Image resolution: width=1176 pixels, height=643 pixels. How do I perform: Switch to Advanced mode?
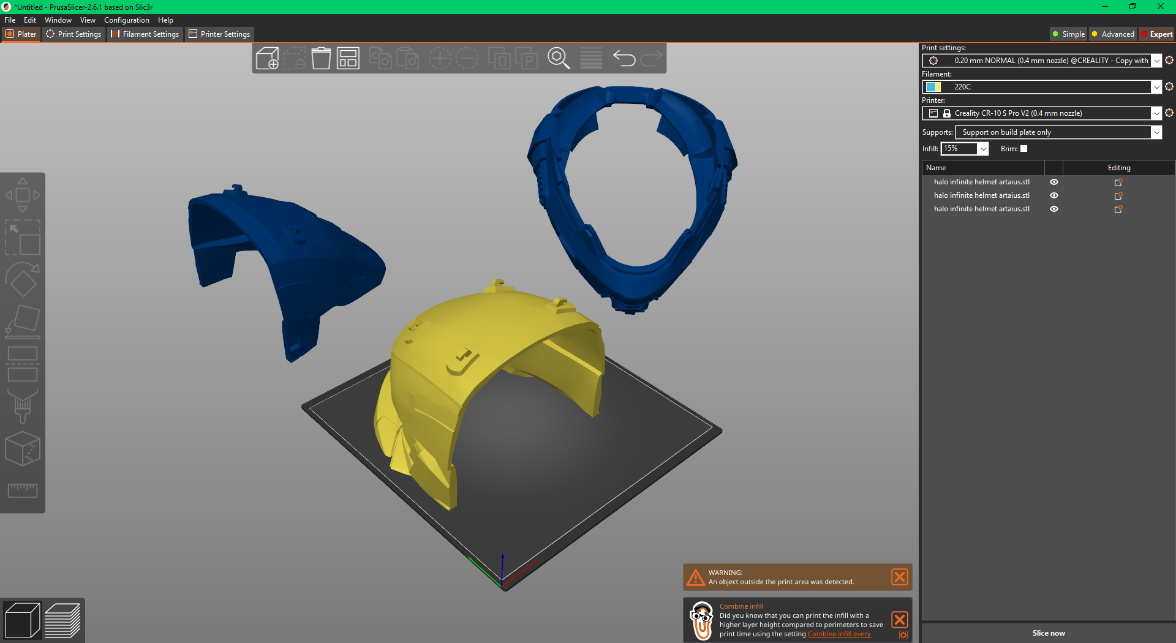tap(1113, 34)
